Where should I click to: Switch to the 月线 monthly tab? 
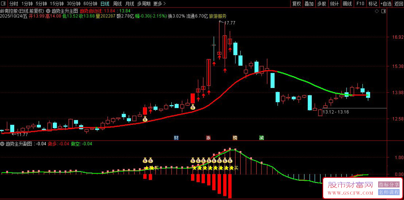pyautogui.click(x=130, y=4)
